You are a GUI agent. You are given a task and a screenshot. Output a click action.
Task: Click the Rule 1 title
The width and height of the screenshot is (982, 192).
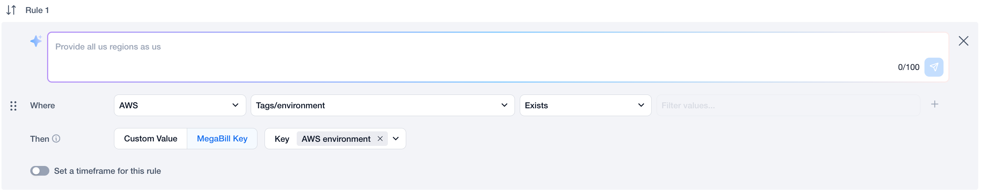click(x=37, y=10)
